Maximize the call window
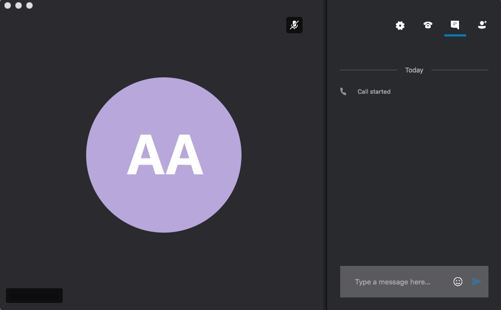Viewport: 501px width, 310px height. pyautogui.click(x=29, y=5)
